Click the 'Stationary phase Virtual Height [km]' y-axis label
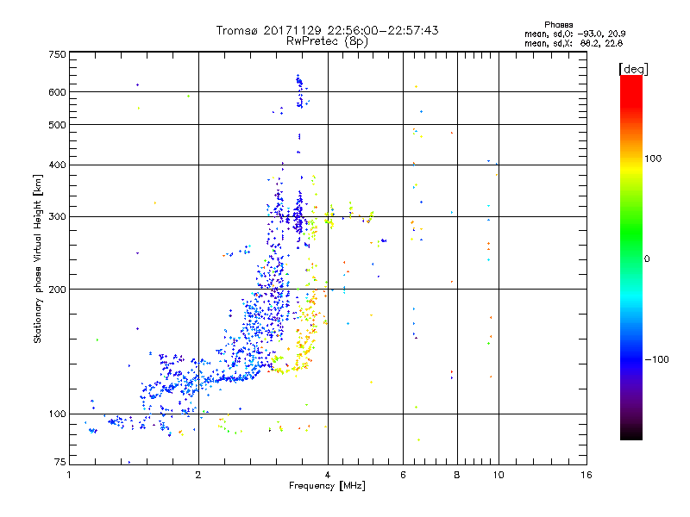690x517 pixels. 38,259
